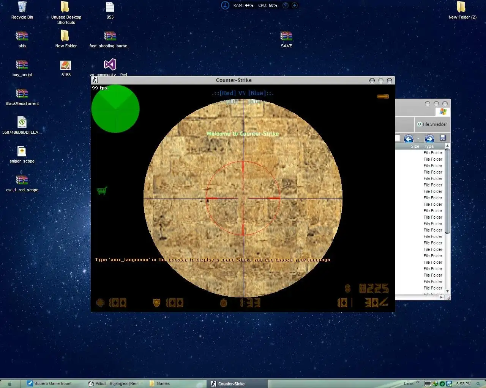The image size is (486, 388).
Task: Click the amx_langmenu console hint text
Action: tap(213, 260)
